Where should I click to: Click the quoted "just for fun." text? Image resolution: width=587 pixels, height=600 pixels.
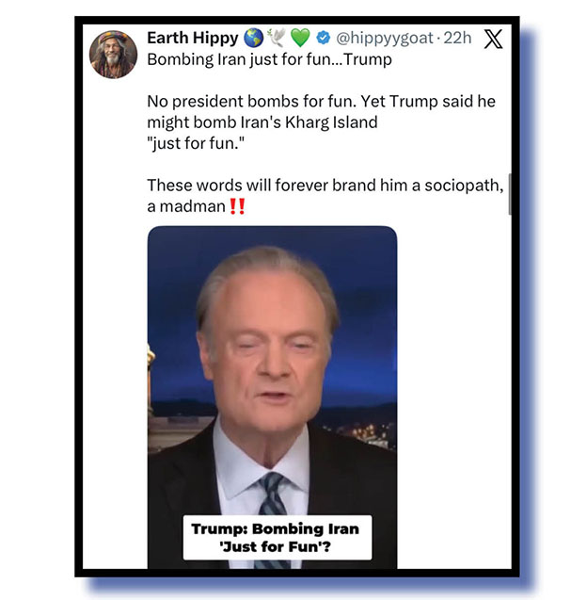point(196,143)
